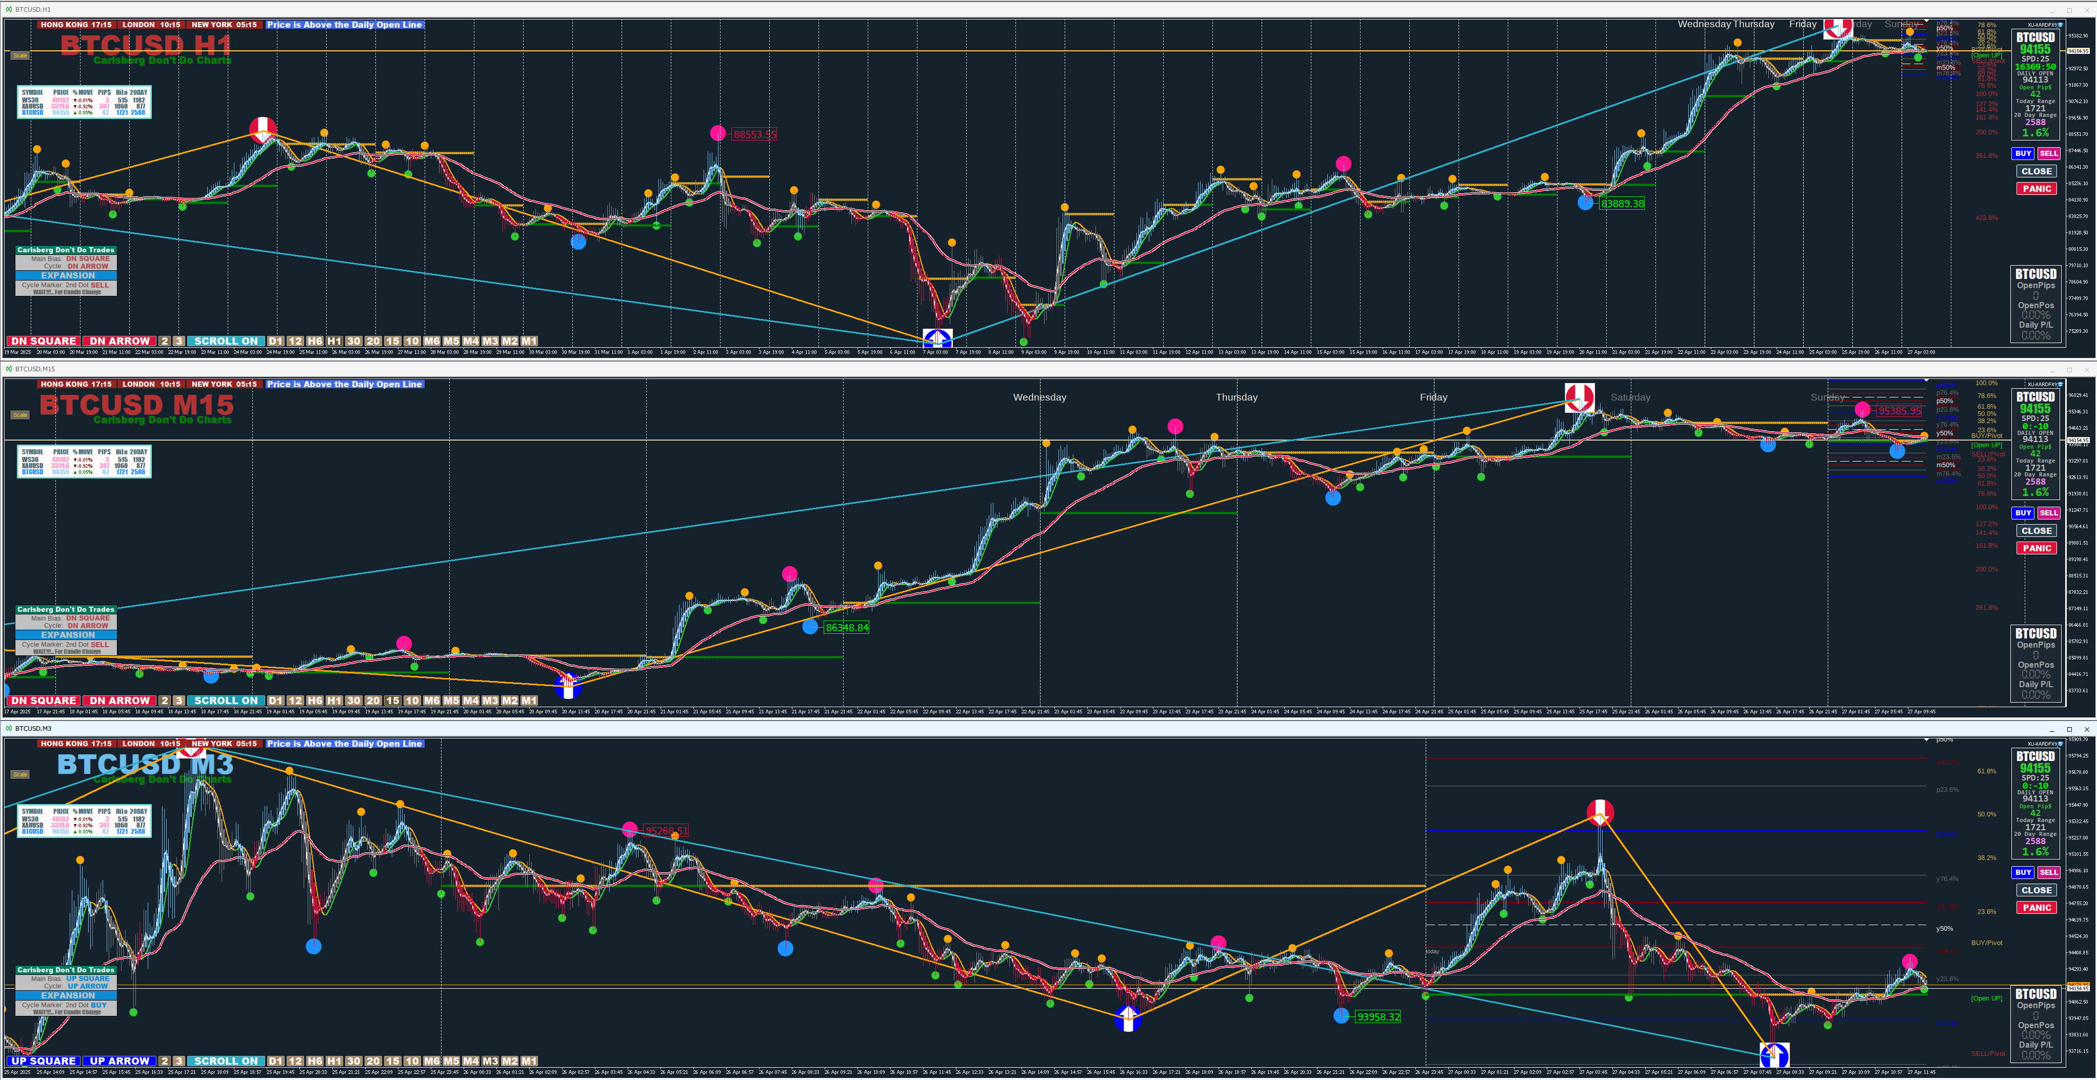This screenshot has width=2097, height=1080.
Task: Switch H1 chart to D1 timeframe
Action: 276,341
